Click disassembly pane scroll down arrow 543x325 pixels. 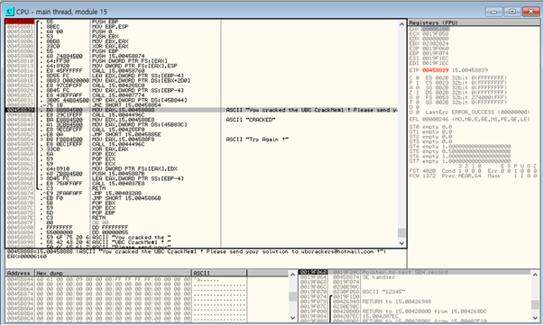point(401,243)
